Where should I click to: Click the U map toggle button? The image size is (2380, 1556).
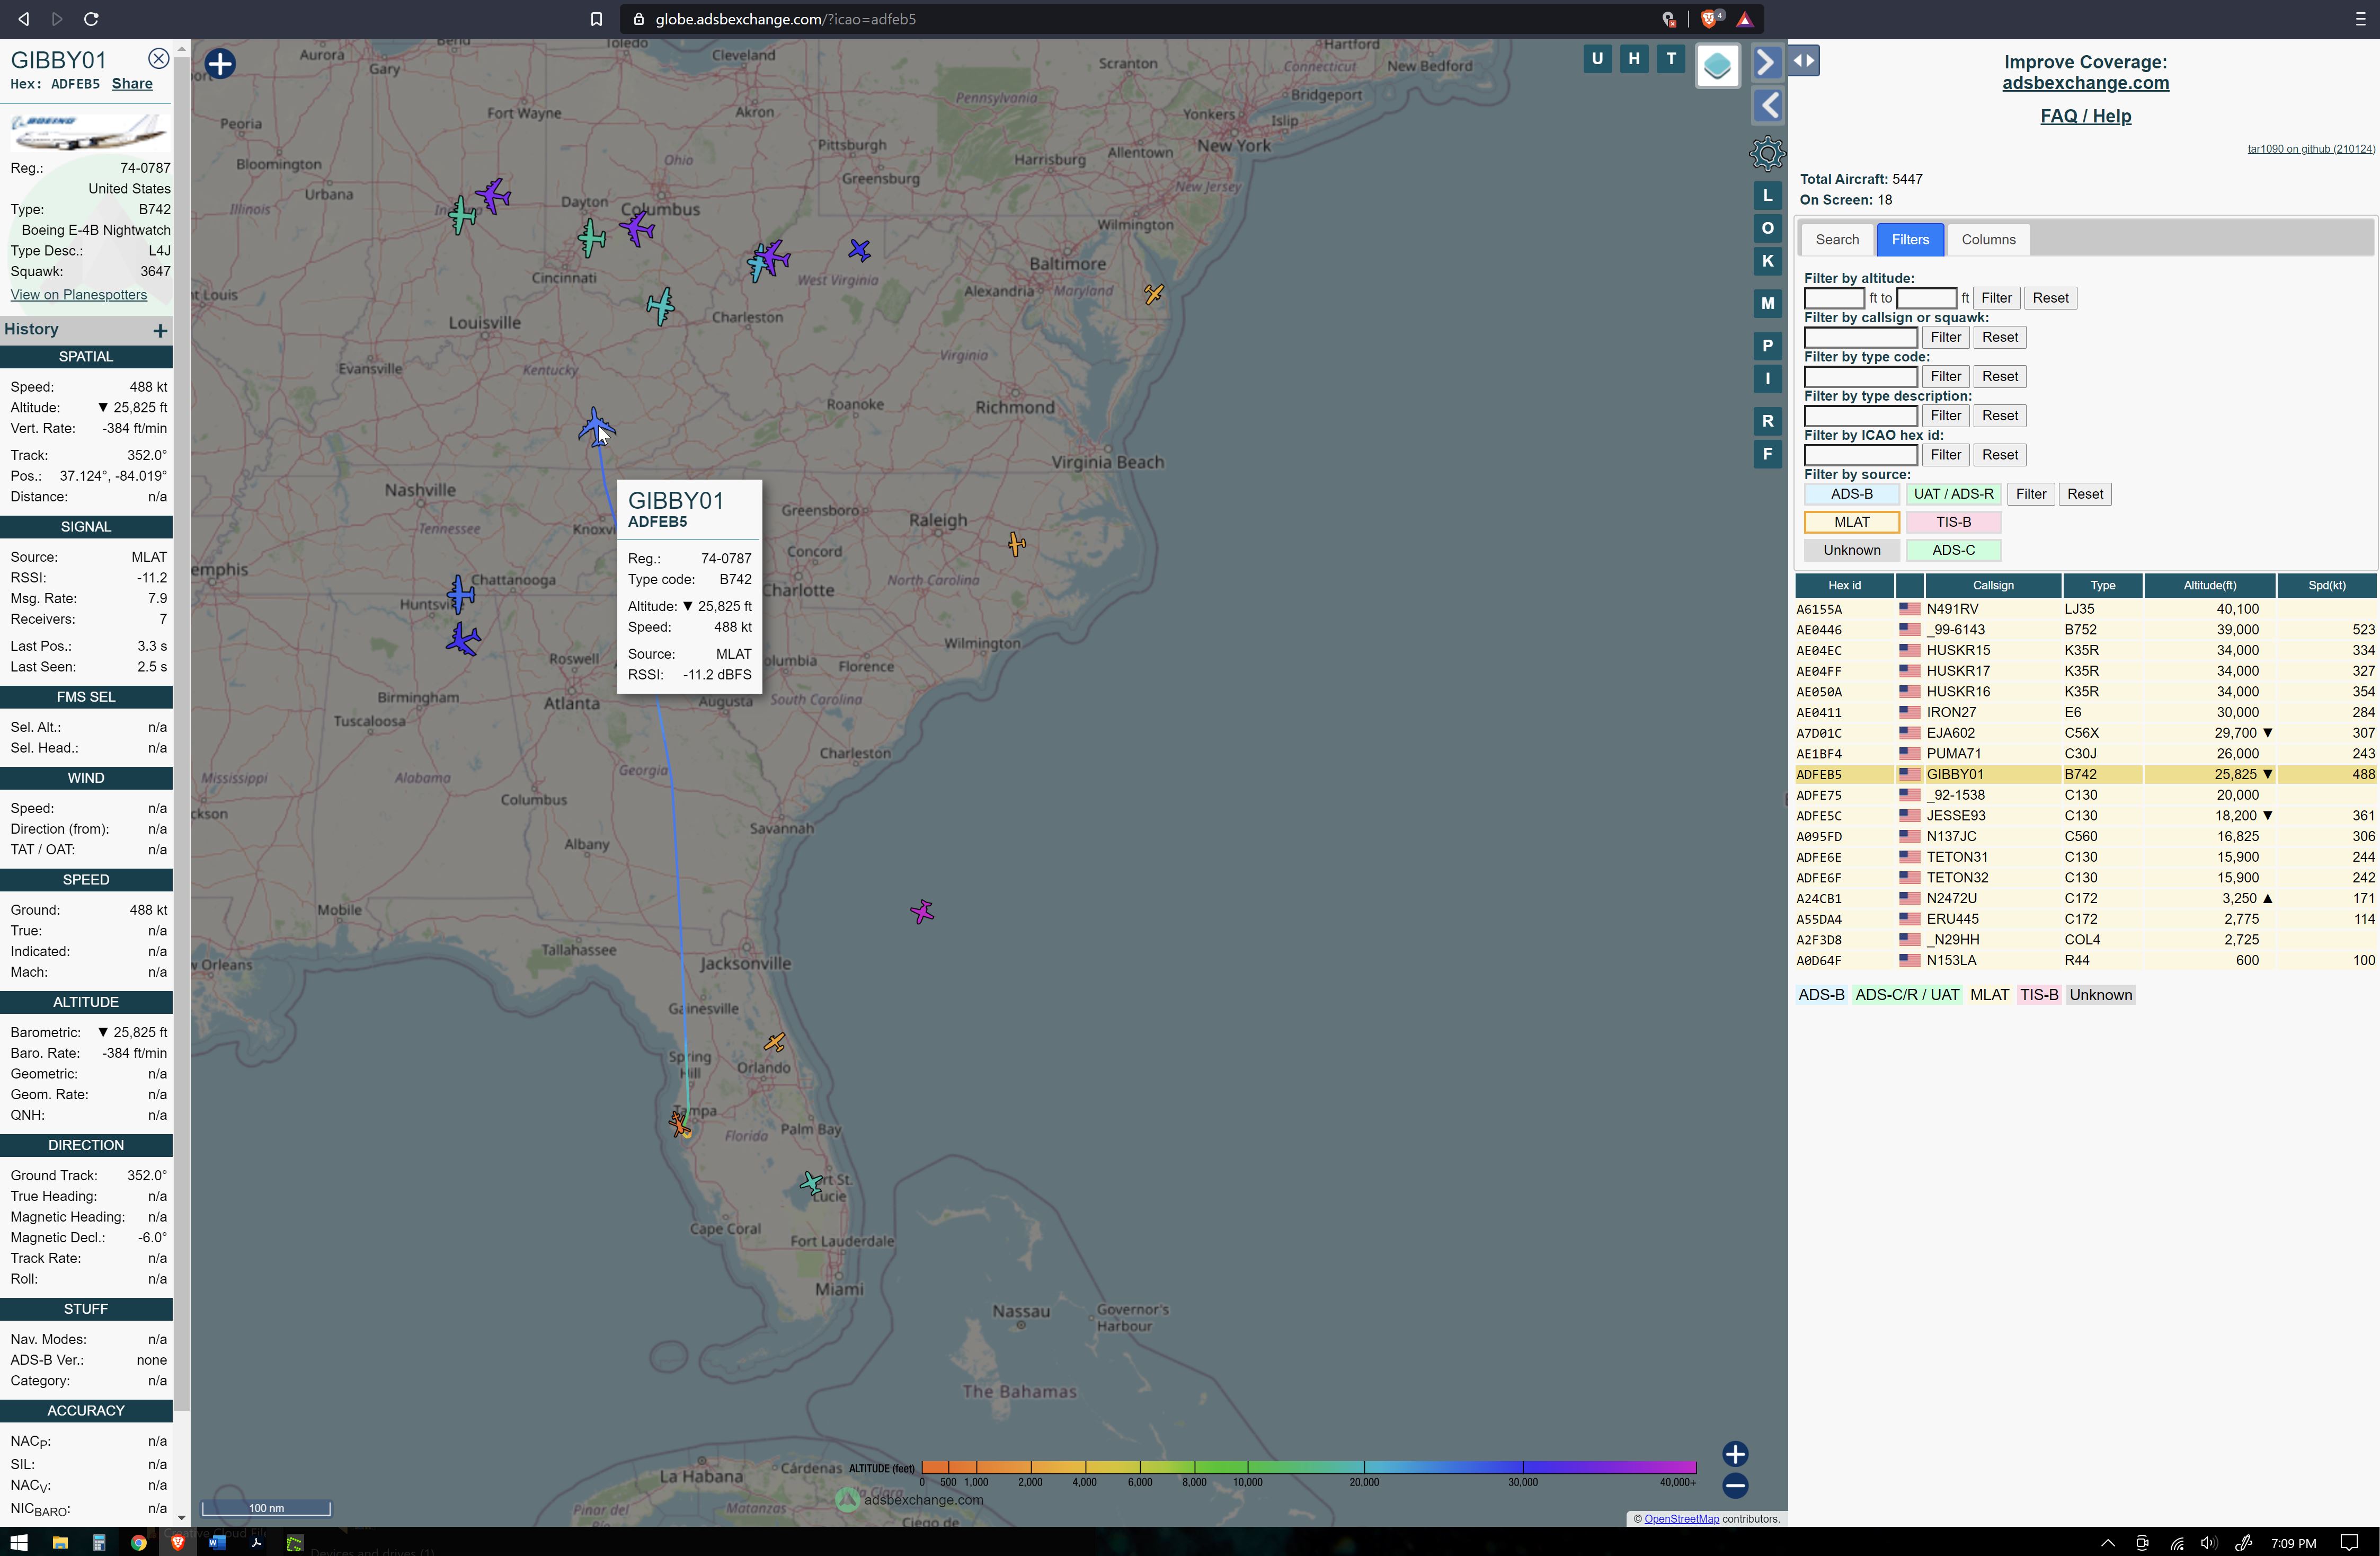[1597, 59]
